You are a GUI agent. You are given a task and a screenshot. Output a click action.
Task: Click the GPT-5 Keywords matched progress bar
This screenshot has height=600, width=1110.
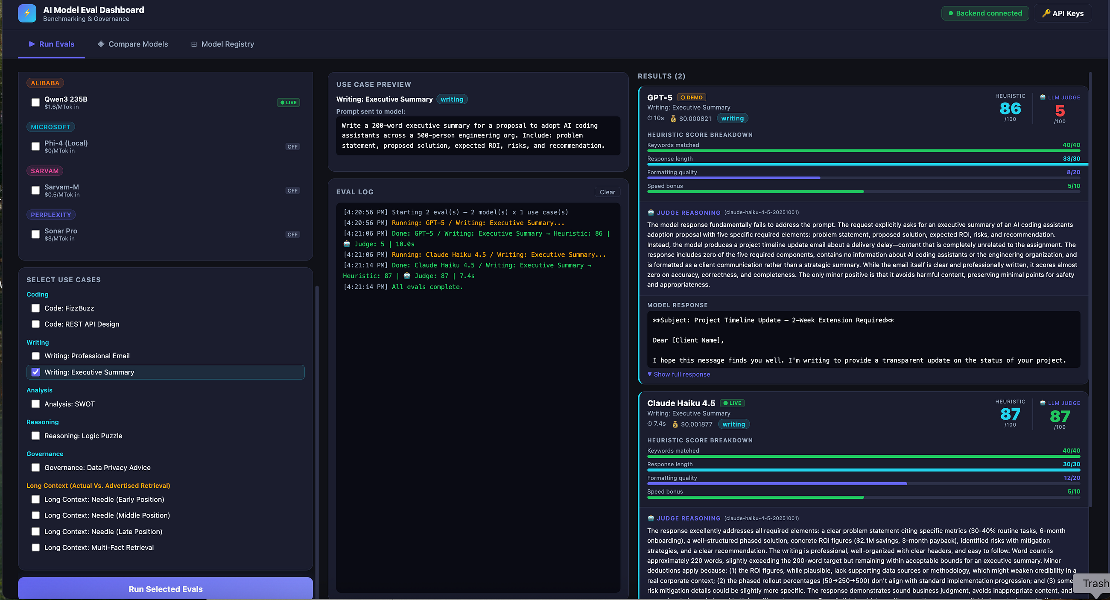tap(864, 151)
